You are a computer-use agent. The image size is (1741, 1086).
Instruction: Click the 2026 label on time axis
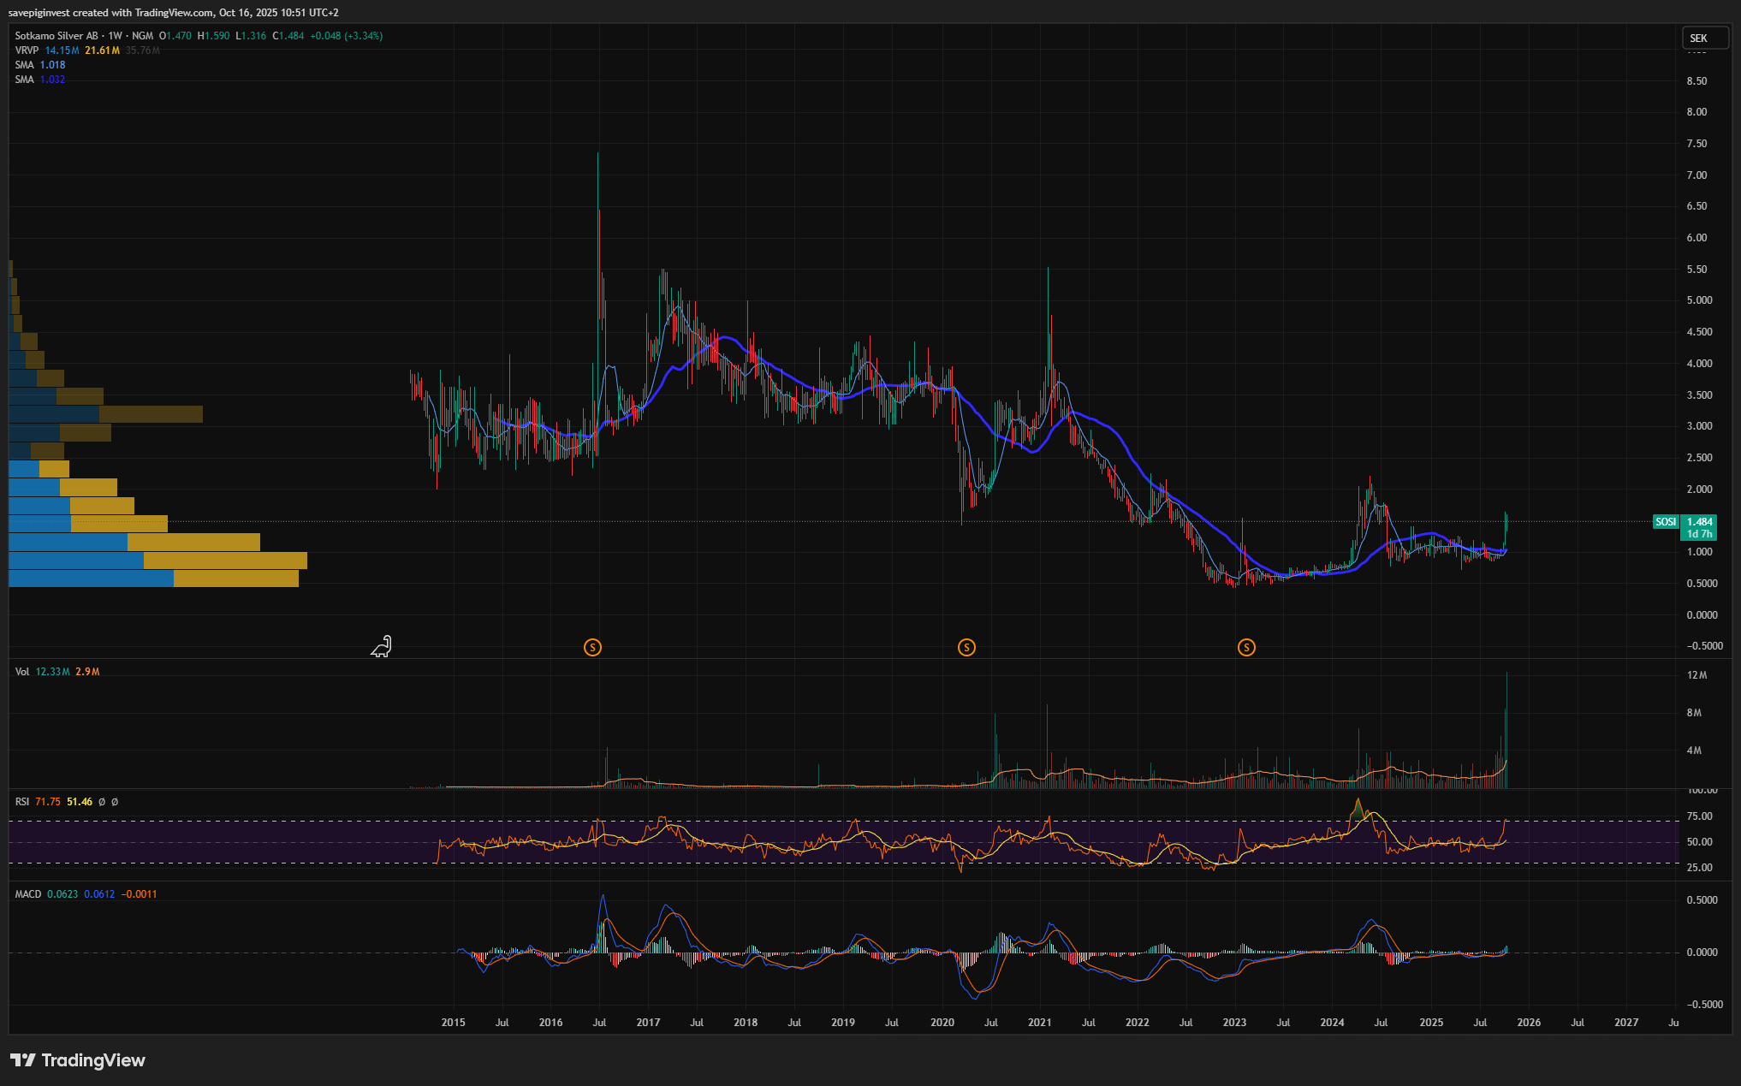(x=1529, y=1023)
